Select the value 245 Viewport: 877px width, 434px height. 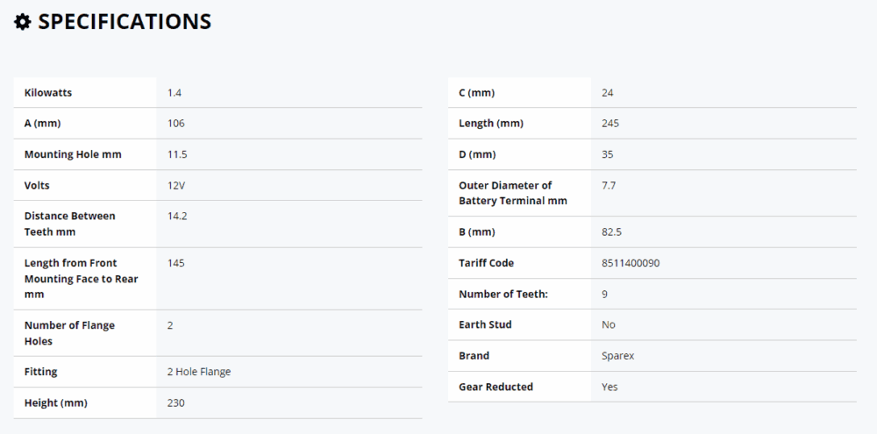tap(610, 124)
